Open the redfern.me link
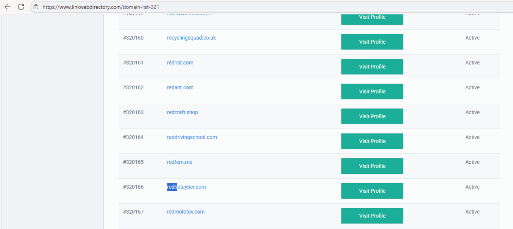 point(180,162)
